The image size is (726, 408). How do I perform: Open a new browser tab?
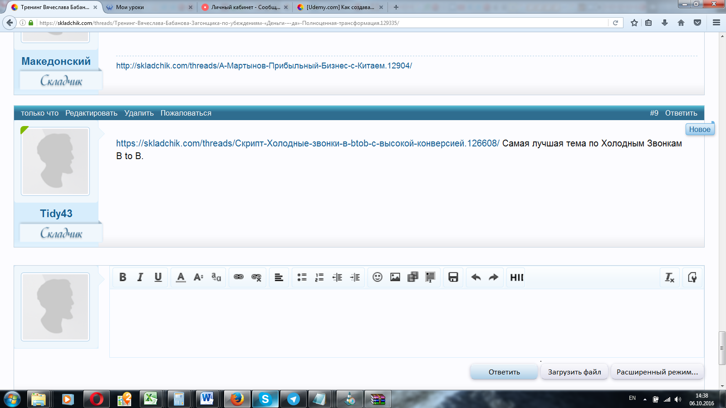tap(396, 7)
